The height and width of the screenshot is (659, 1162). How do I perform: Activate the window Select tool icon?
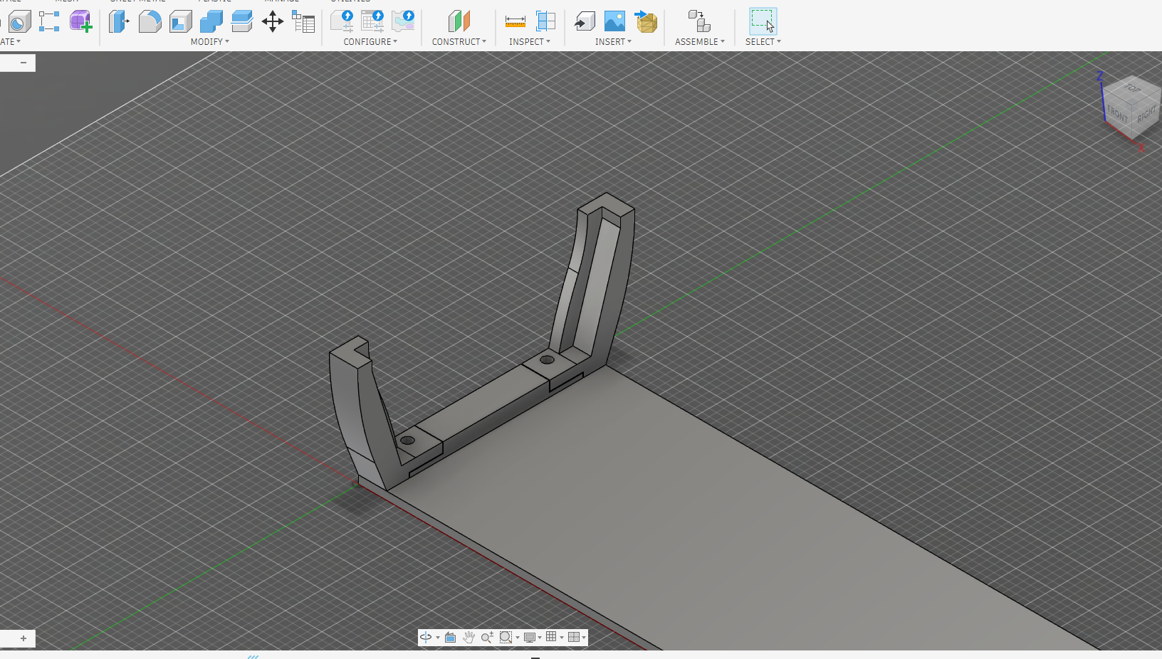(x=763, y=21)
